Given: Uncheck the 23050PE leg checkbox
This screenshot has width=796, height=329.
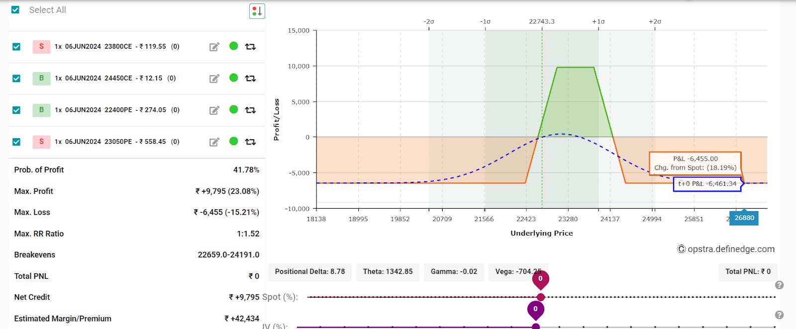Looking at the screenshot, I should click(16, 142).
